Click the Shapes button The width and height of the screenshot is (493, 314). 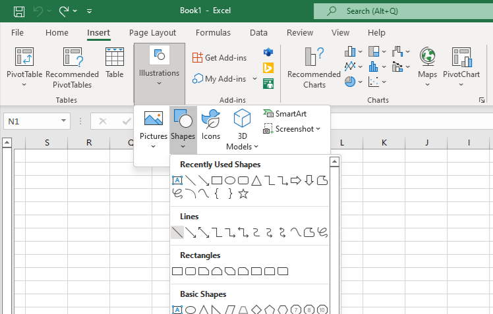tap(183, 130)
